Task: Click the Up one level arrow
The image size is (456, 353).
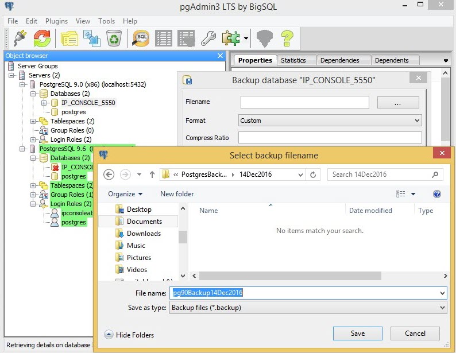Action: click(152, 174)
